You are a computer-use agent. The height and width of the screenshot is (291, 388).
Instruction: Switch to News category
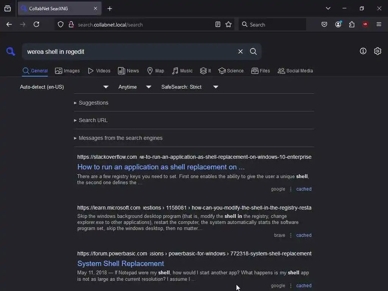tap(128, 71)
